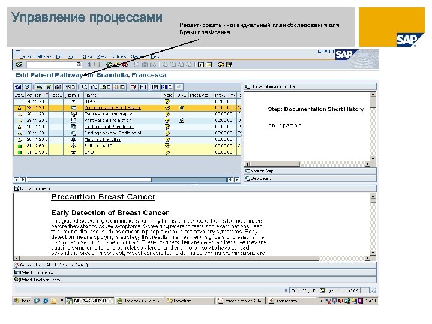Click the Set Filter funnel icon
The image size is (432, 324).
coord(49,87)
